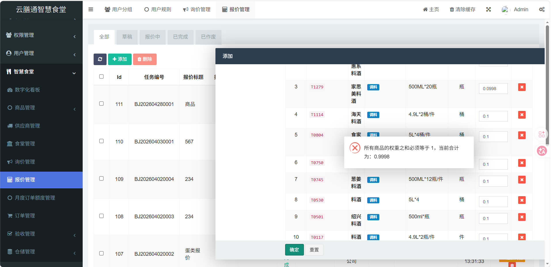Open the 询价管理 top tab
Image resolution: width=551 pixels, height=267 pixels.
click(x=197, y=10)
